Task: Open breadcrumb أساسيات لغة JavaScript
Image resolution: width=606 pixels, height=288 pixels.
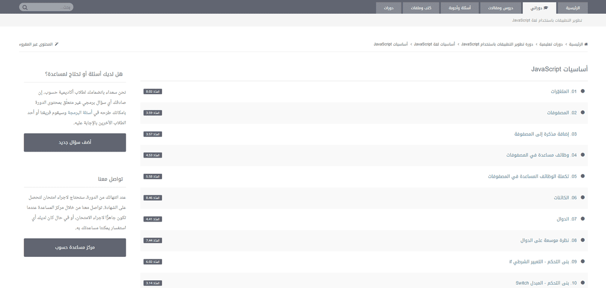Action: click(x=434, y=44)
